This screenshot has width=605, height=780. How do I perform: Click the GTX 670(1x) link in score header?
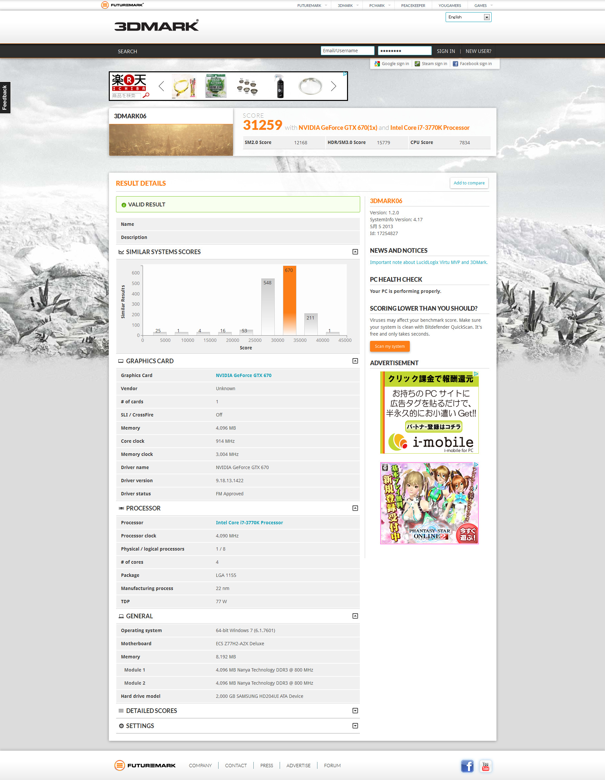pos(338,128)
